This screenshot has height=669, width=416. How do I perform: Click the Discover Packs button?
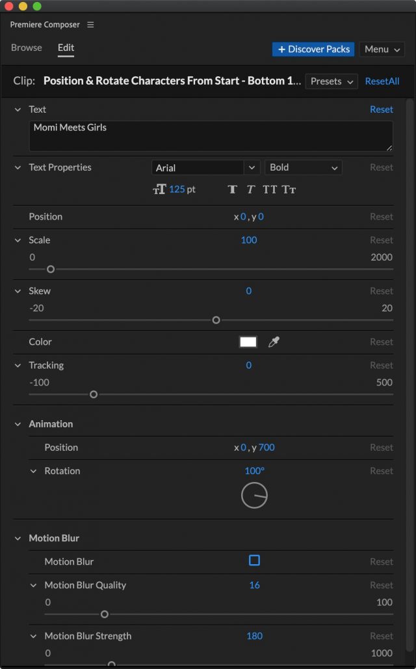coord(313,50)
